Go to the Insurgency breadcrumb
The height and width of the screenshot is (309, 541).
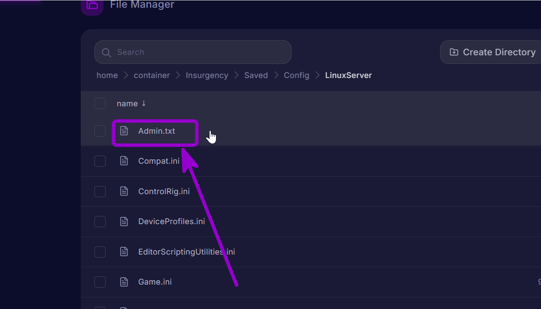(207, 75)
